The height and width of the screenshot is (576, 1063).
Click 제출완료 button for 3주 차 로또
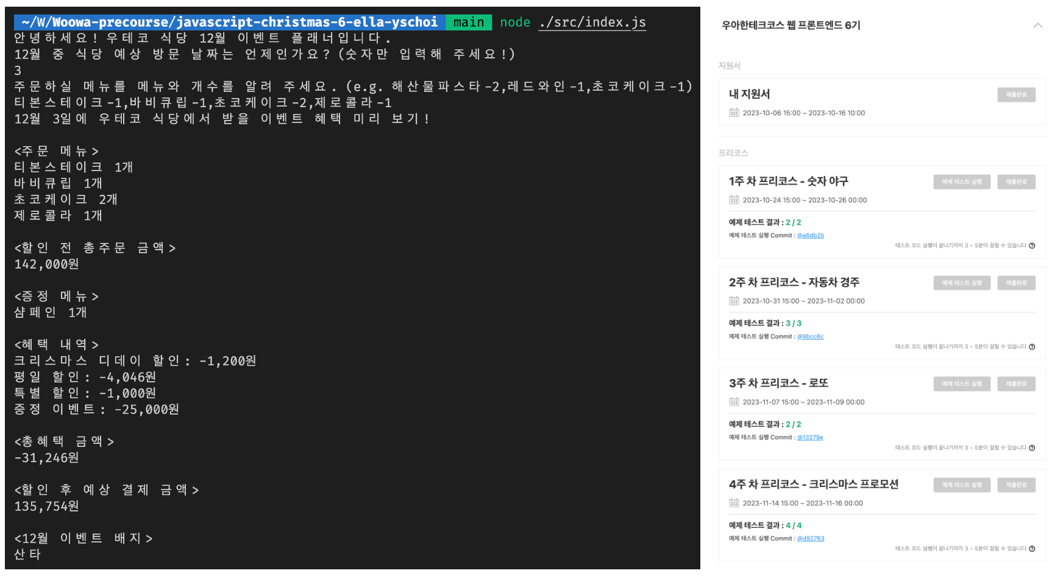point(1016,384)
